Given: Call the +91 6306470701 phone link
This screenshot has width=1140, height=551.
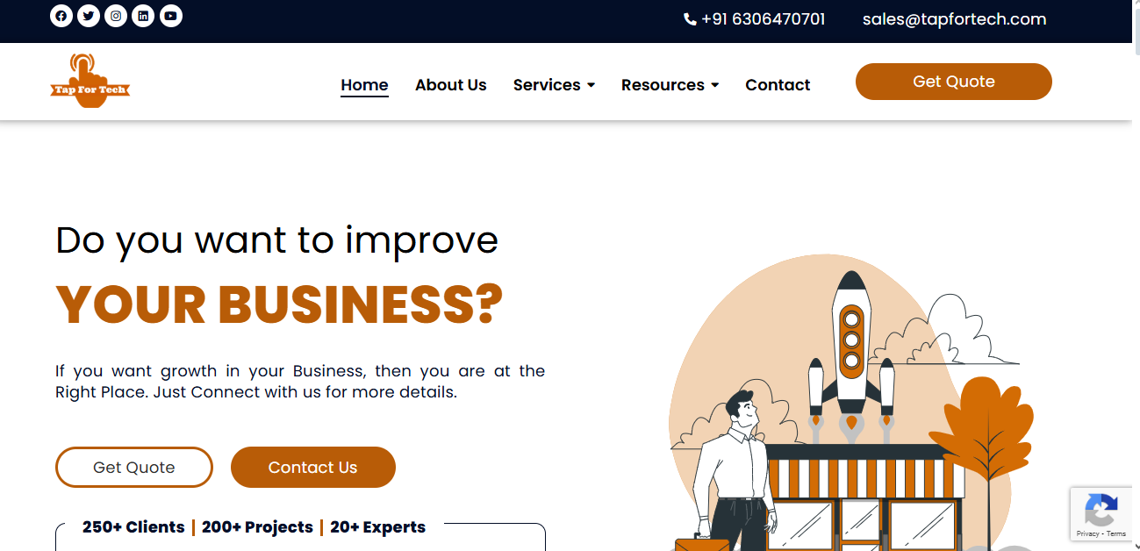Looking at the screenshot, I should (x=763, y=19).
